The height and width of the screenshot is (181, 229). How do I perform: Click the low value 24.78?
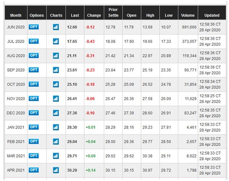coord(166,84)
